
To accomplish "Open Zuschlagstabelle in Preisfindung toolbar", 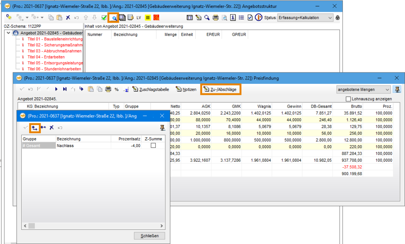I will (x=151, y=89).
